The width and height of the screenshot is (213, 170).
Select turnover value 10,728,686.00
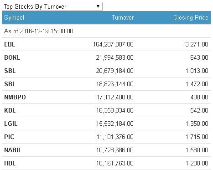(x=115, y=150)
